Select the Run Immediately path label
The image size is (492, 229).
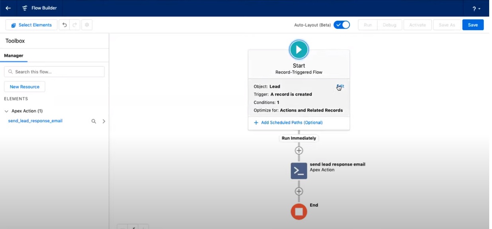click(x=299, y=138)
